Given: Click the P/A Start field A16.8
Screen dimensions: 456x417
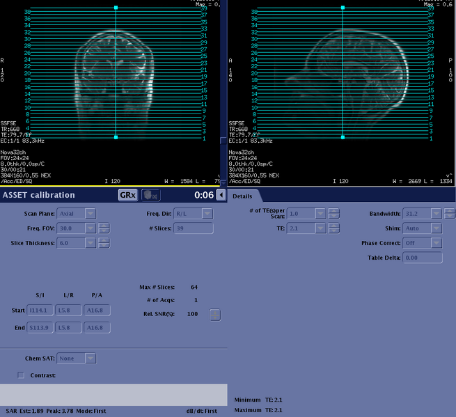Looking at the screenshot, I should coord(97,310).
